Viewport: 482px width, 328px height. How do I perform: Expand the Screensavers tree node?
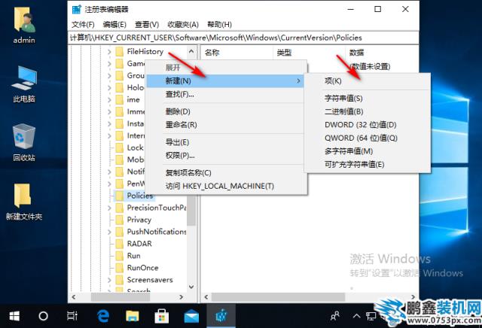[109, 280]
